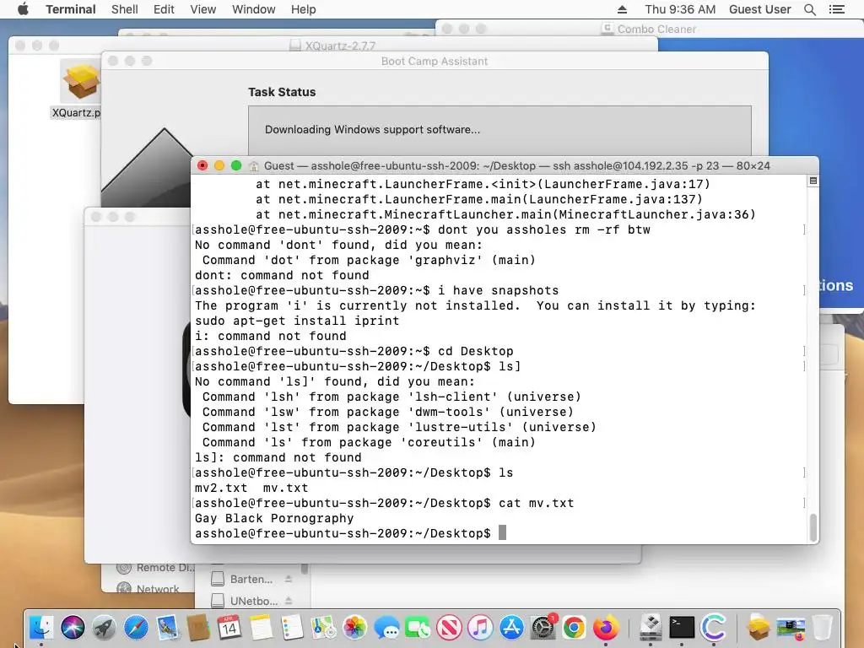Open Reminders list icon in Dock

tap(292, 628)
